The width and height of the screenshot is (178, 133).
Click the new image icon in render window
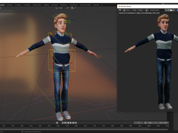168,10
